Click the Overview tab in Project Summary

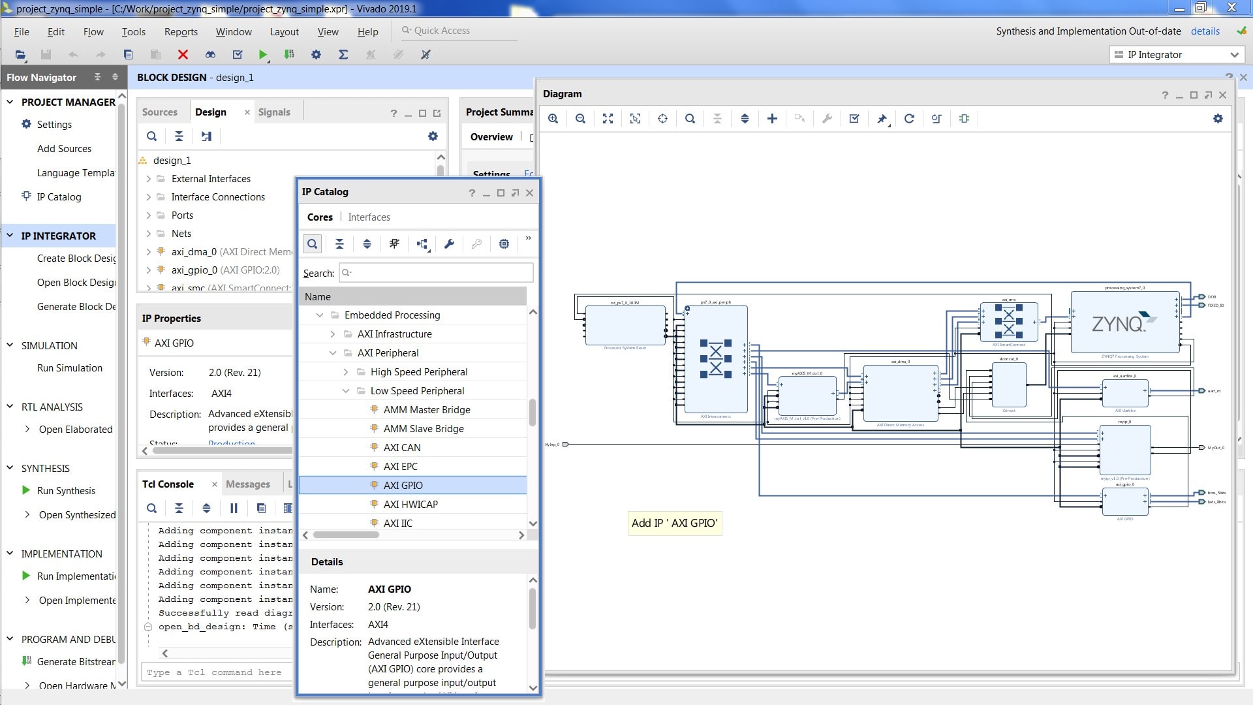[491, 137]
